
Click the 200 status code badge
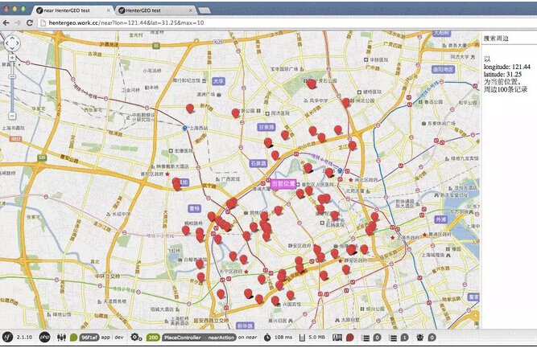(153, 338)
